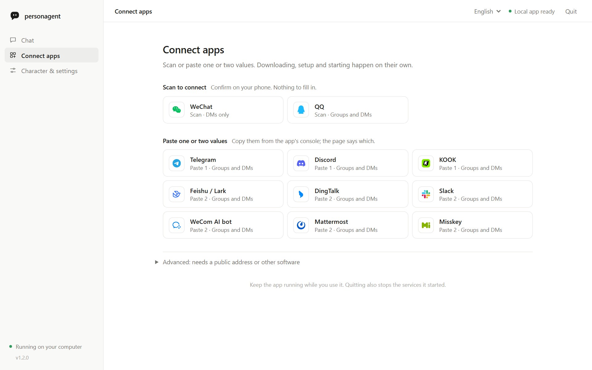The width and height of the screenshot is (592, 370).
Task: Click the Running on your computer status
Action: [46, 347]
